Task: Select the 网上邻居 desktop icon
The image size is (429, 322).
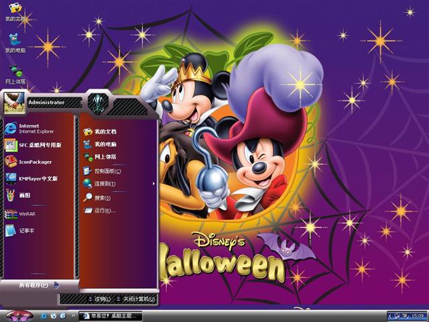Action: coord(15,74)
